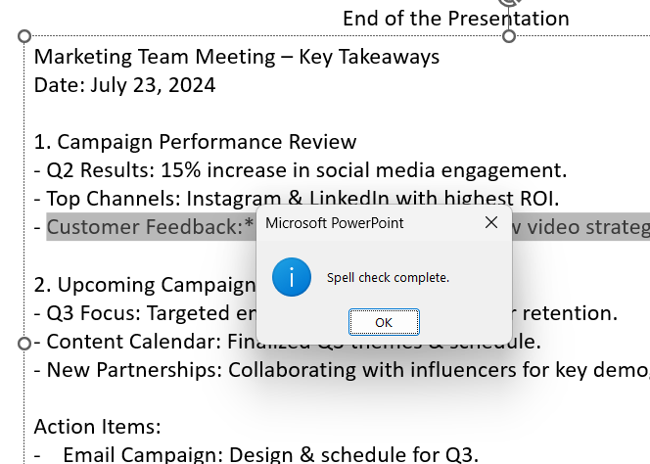Click the "2. Upcoming Campaign" heading text
This screenshot has height=464, width=650.
click(144, 285)
